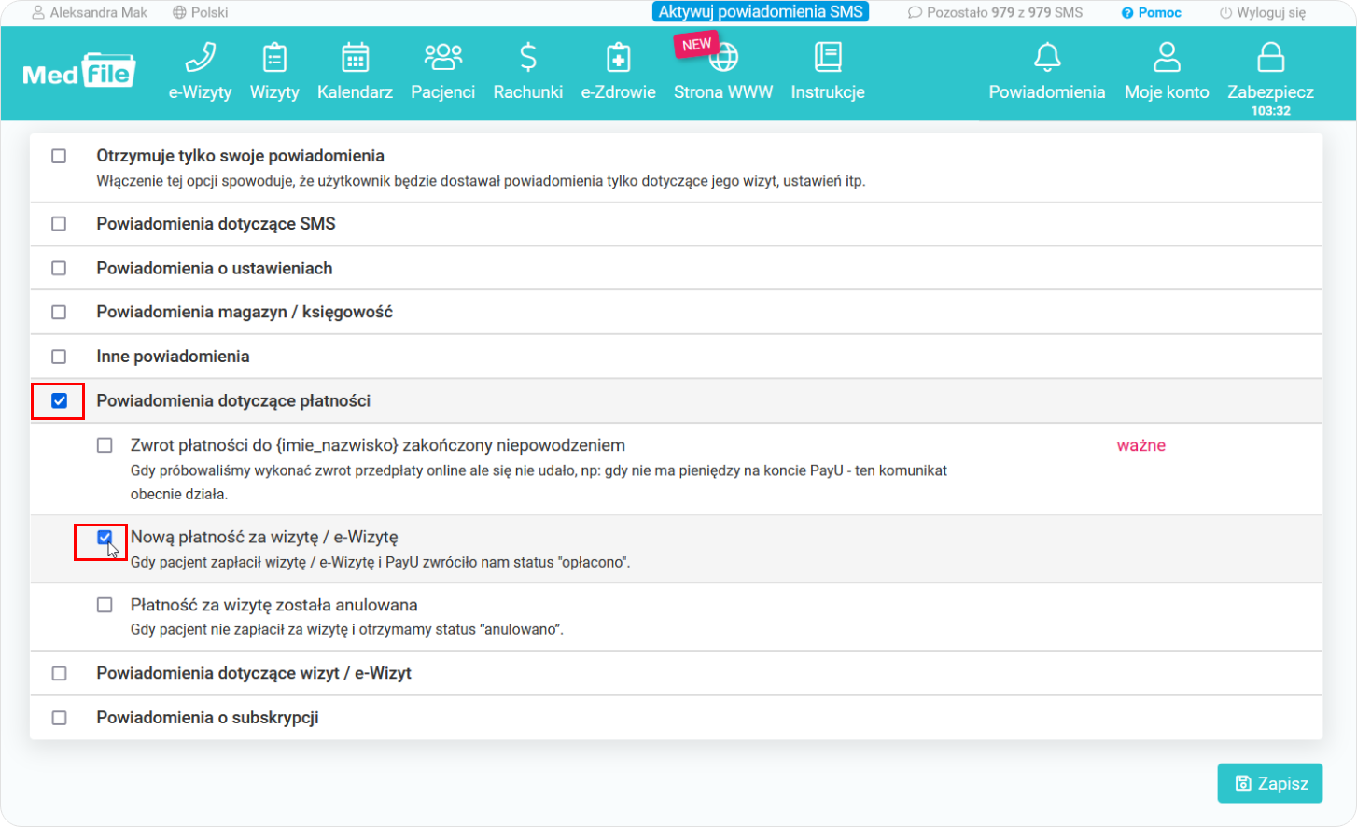Click the user icon beside Aleksandra Mak
Image resolution: width=1357 pixels, height=827 pixels.
point(38,12)
